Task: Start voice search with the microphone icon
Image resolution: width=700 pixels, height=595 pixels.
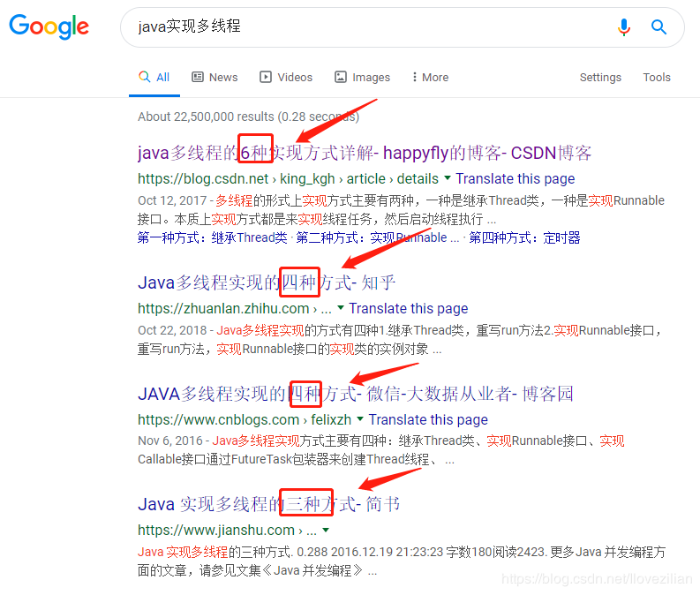Action: click(x=624, y=27)
